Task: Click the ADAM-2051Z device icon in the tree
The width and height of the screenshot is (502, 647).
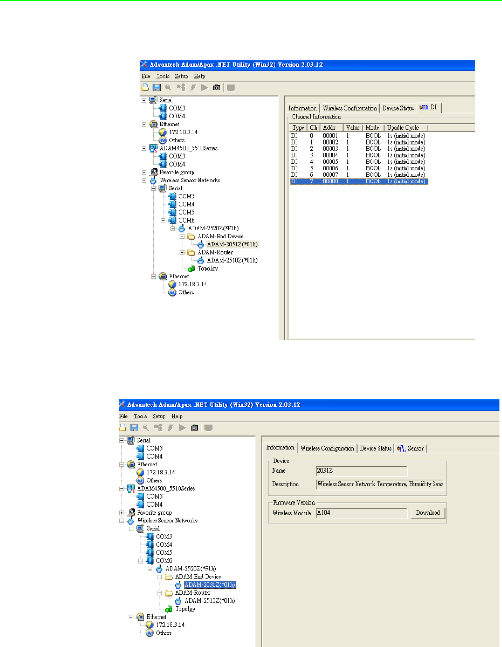Action: point(200,244)
